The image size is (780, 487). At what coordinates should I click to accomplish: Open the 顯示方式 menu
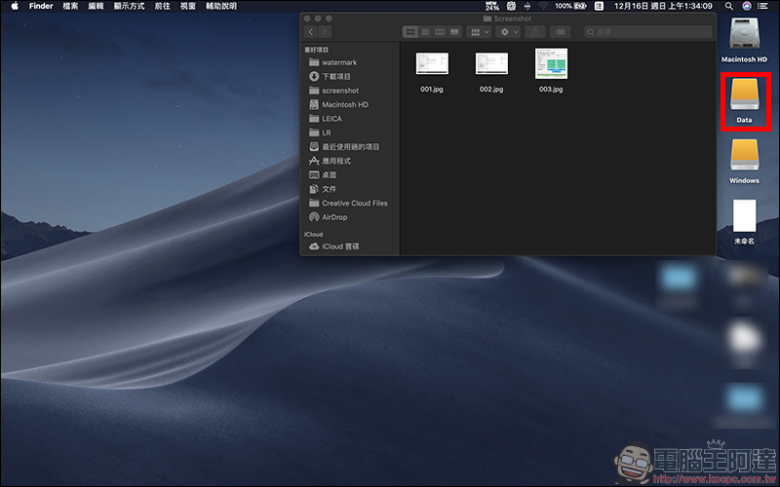tap(129, 6)
